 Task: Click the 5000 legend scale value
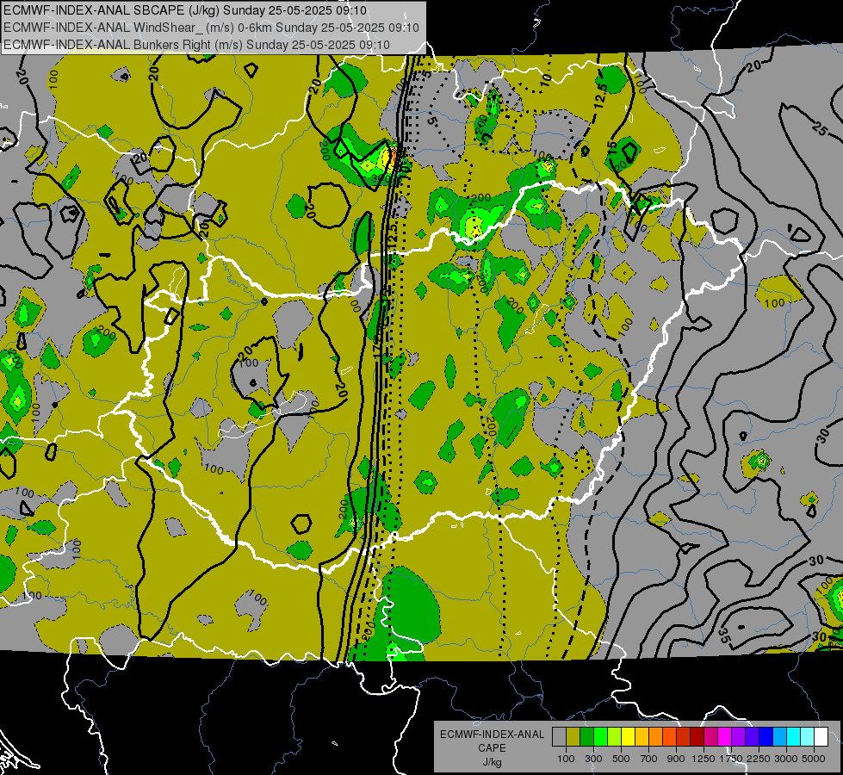coord(814,759)
